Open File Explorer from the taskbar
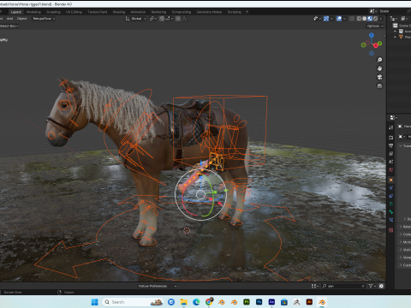411x308 pixels. 183,302
